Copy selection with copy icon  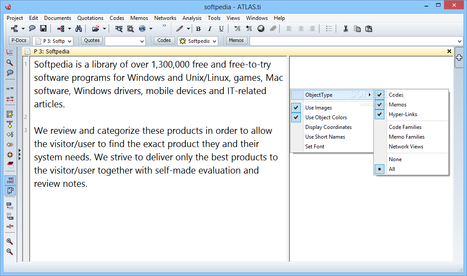click(357, 29)
